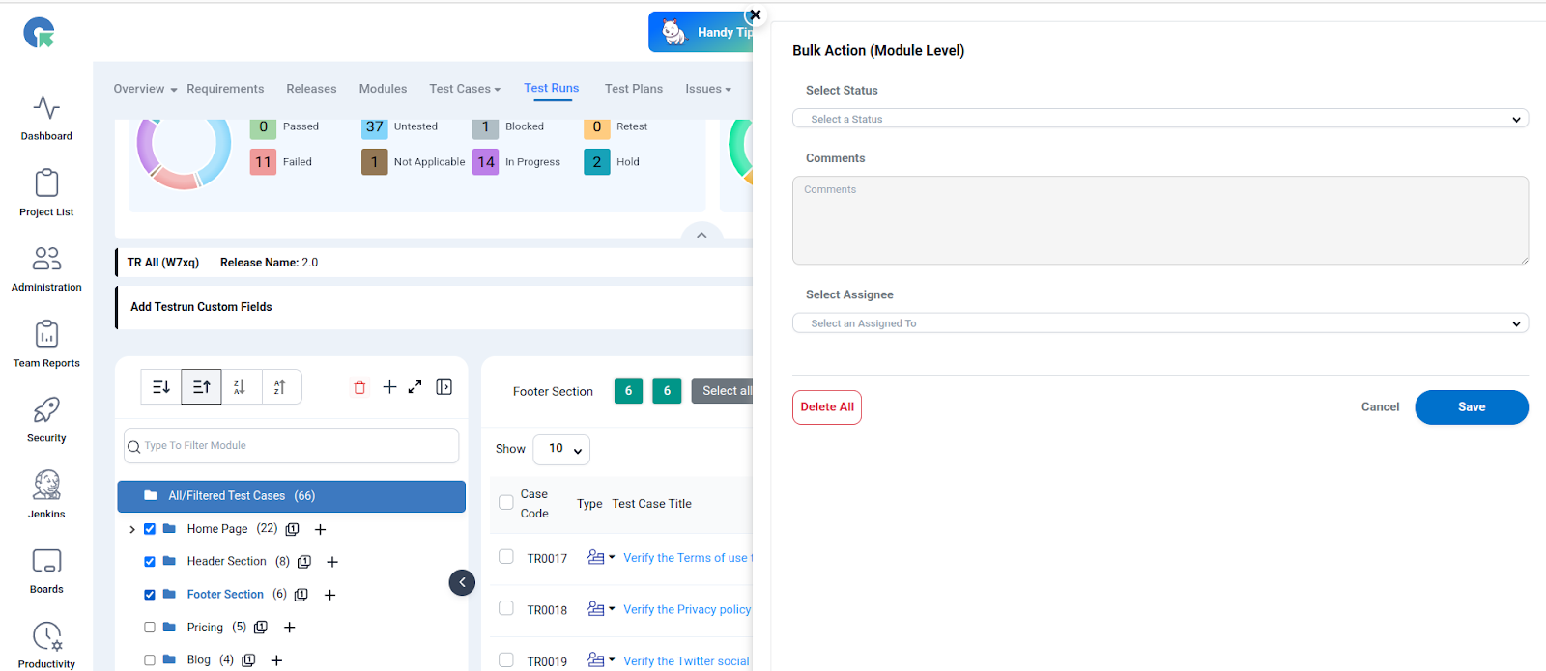1546x671 pixels.
Task: Open the Verify the Privacy policy link
Action: click(687, 609)
